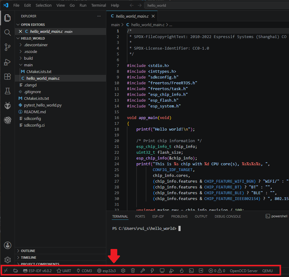Change the UART flash method
Image resolution: width=289 pixels, height=277 pixels.
64,271
